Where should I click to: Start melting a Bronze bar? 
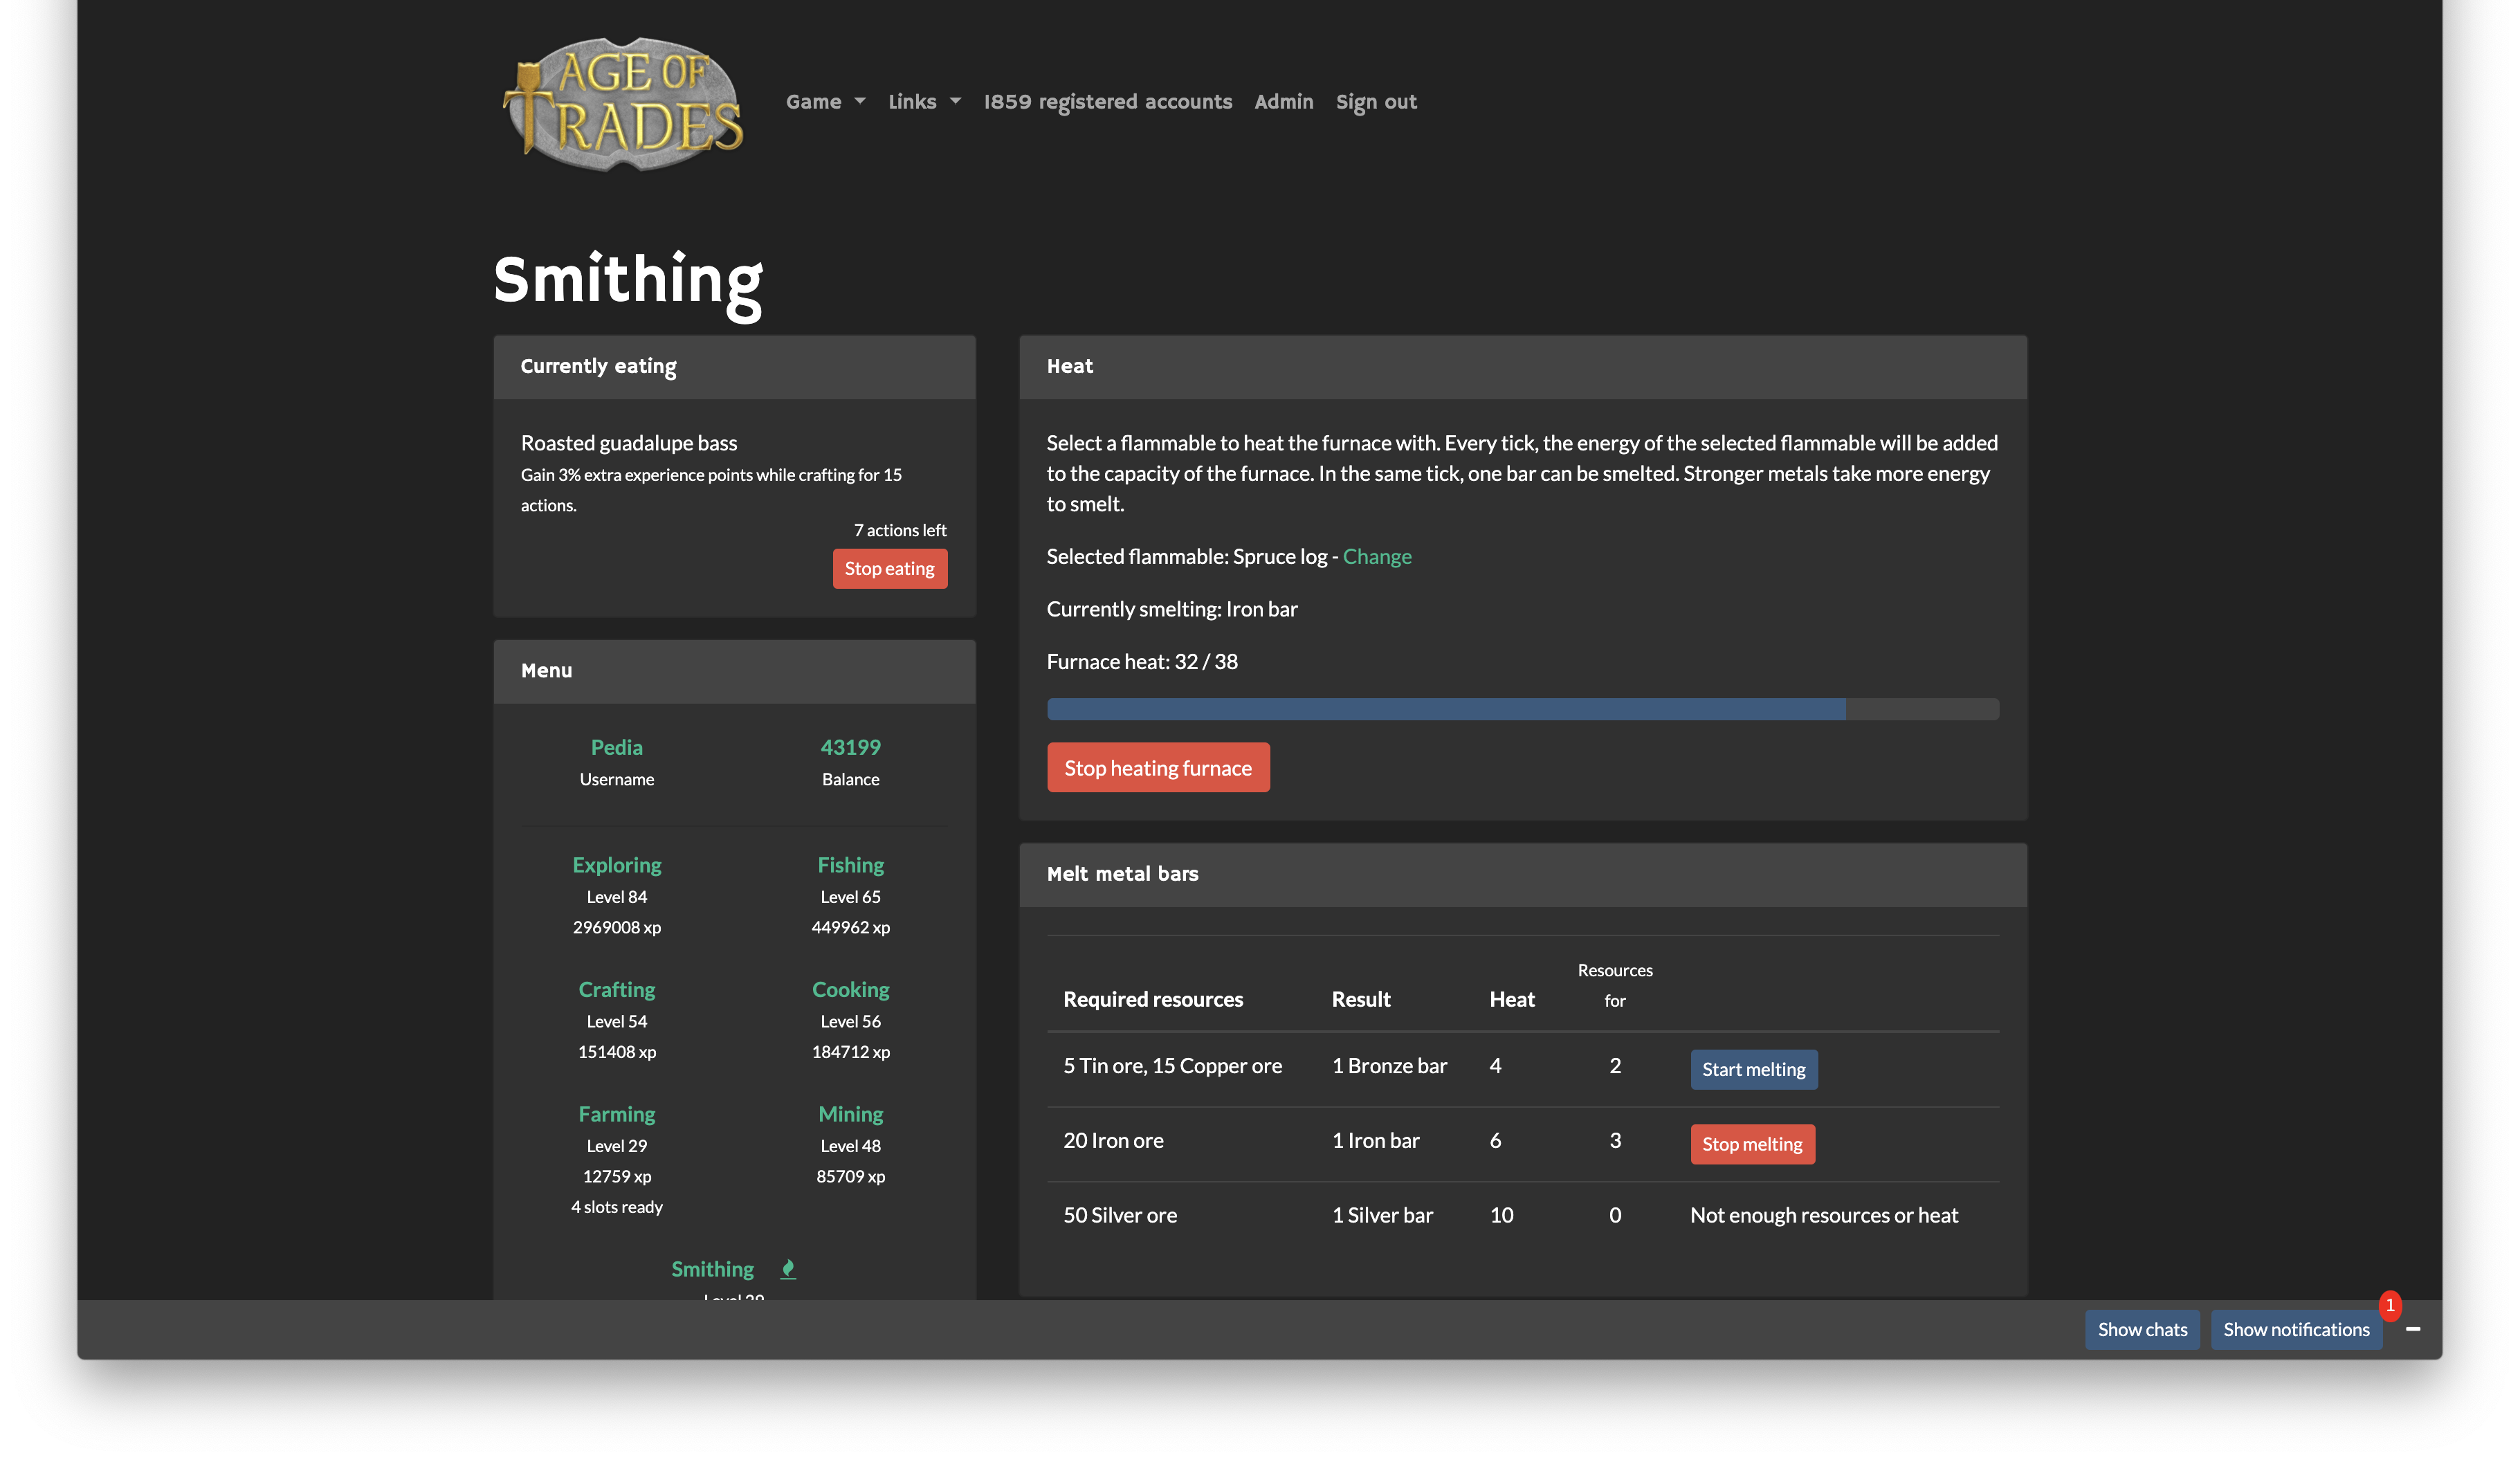[x=1753, y=1069]
